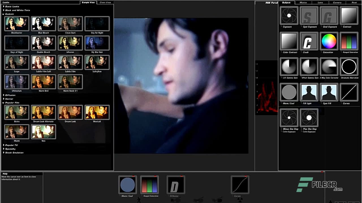Select the Exposure tool
The image size is (362, 203).
coord(289,16)
